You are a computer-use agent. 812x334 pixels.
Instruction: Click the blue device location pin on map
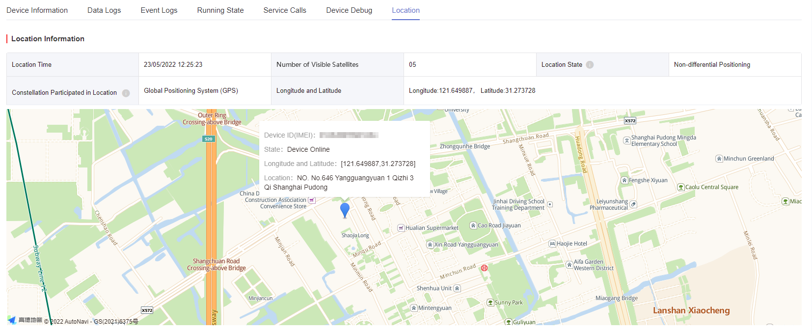345,210
